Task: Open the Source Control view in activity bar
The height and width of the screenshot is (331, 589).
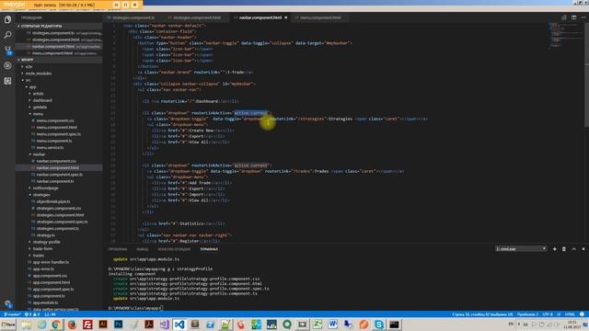Action: [7, 51]
